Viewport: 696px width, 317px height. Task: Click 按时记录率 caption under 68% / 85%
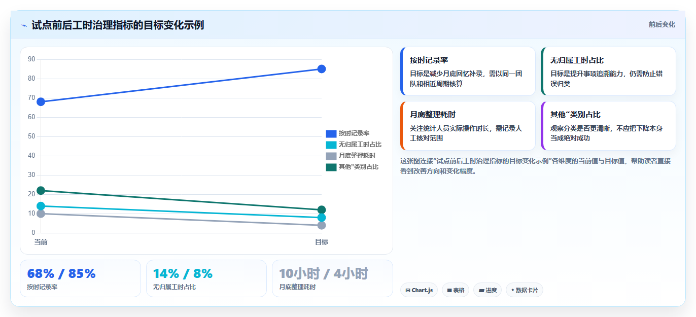42,287
